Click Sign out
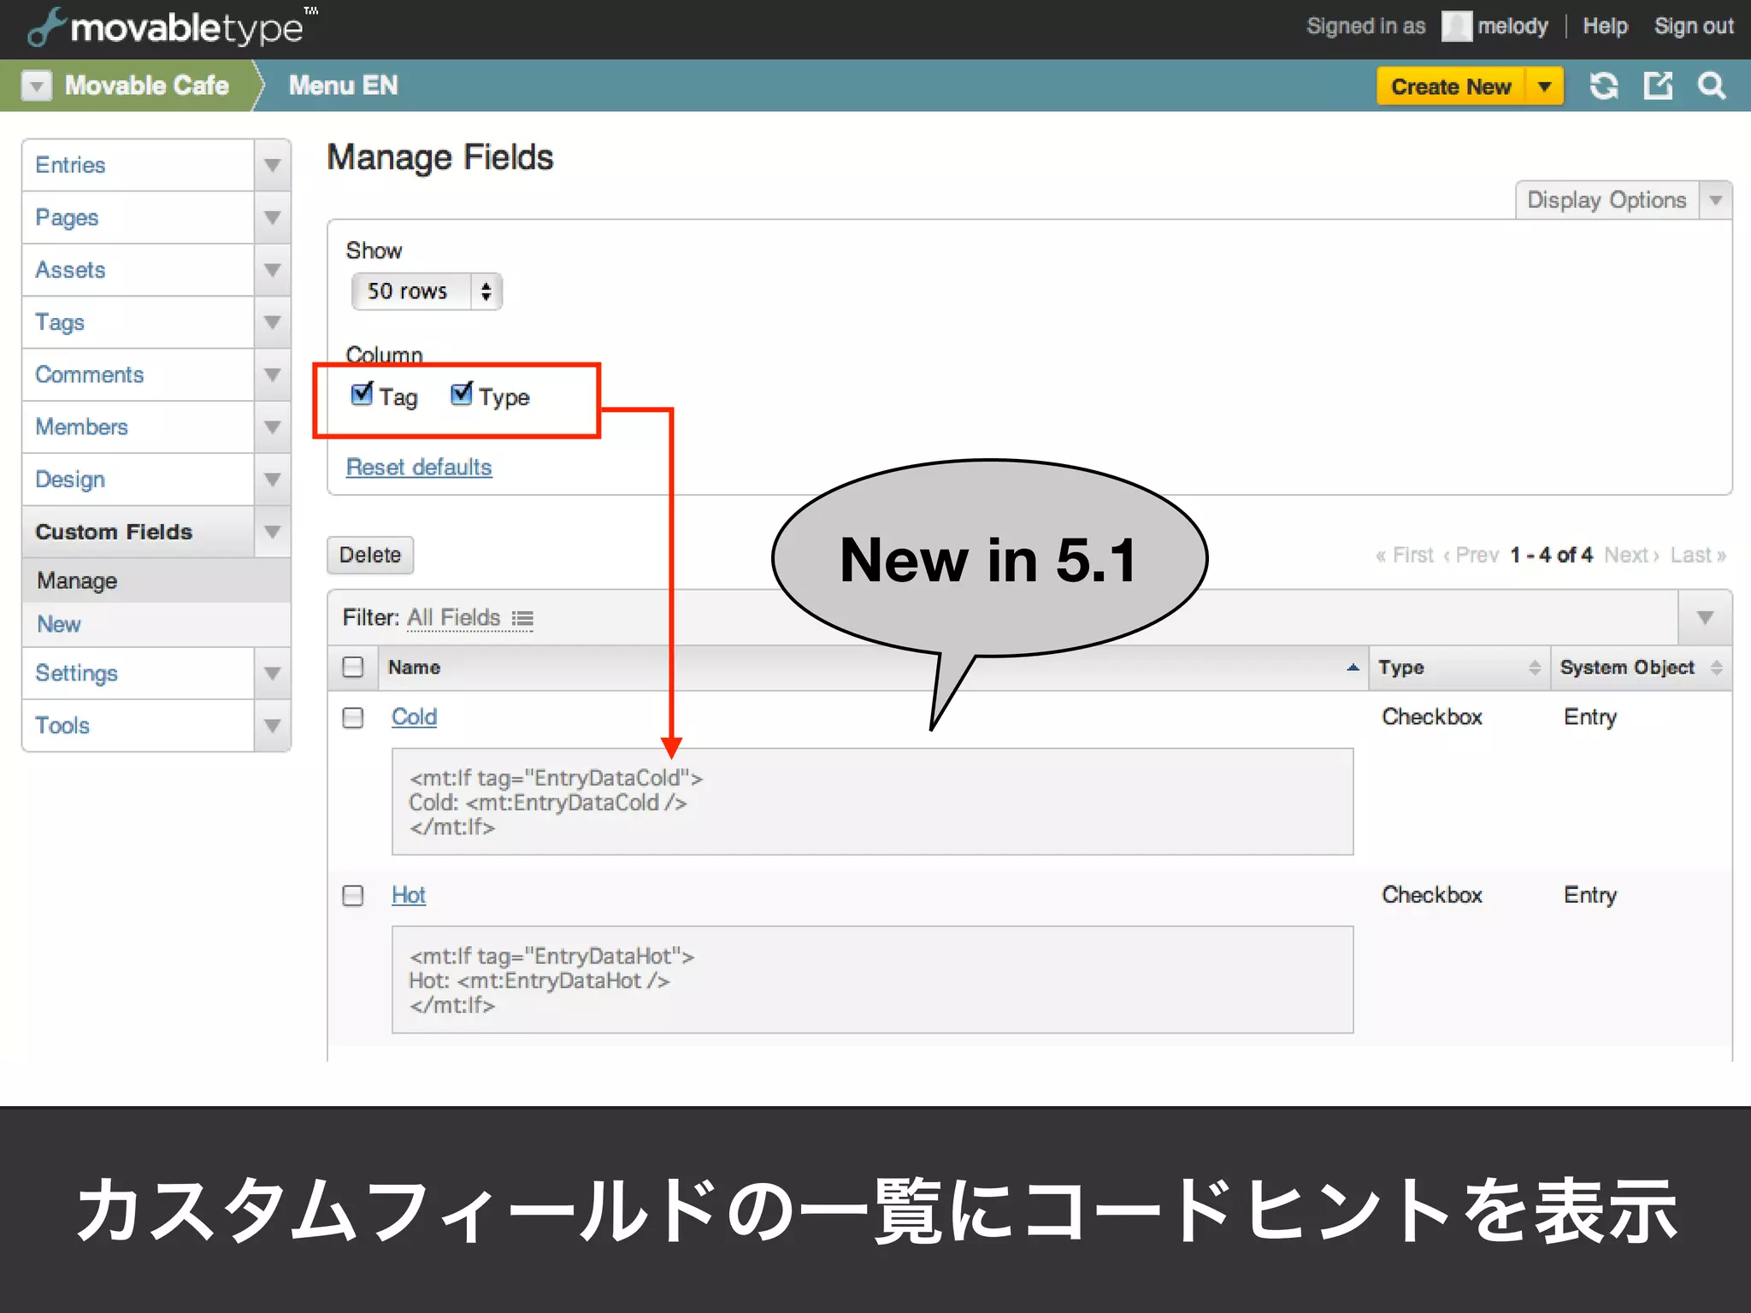This screenshot has width=1751, height=1313. [1694, 26]
